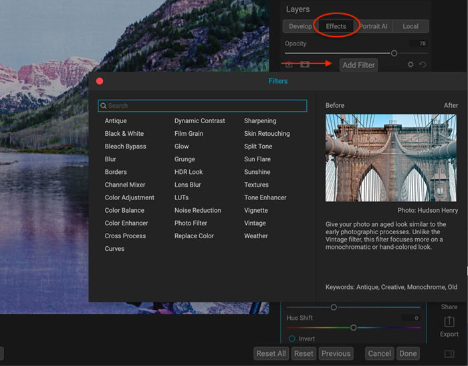Click the Brooklyn Bridge preview thumbnail
Viewport: 468px width, 366px height.
tap(391, 157)
